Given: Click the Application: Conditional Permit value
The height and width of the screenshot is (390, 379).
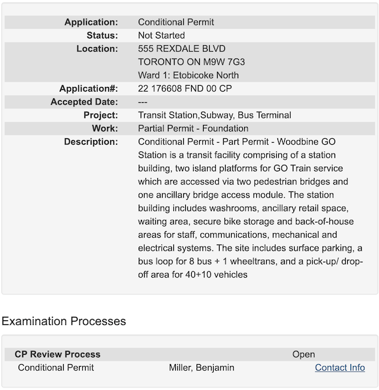Looking at the screenshot, I should click(x=176, y=22).
